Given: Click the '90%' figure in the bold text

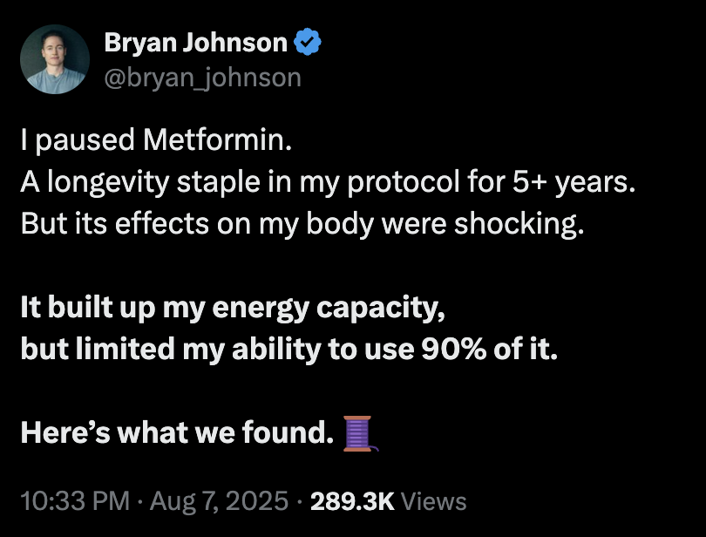Looking at the screenshot, I should click(454, 350).
